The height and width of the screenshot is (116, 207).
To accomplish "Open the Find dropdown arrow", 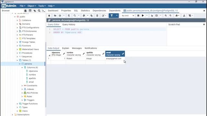I will click(79, 15).
